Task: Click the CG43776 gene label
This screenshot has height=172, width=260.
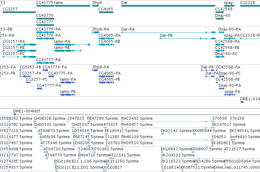Action: click(45, 15)
